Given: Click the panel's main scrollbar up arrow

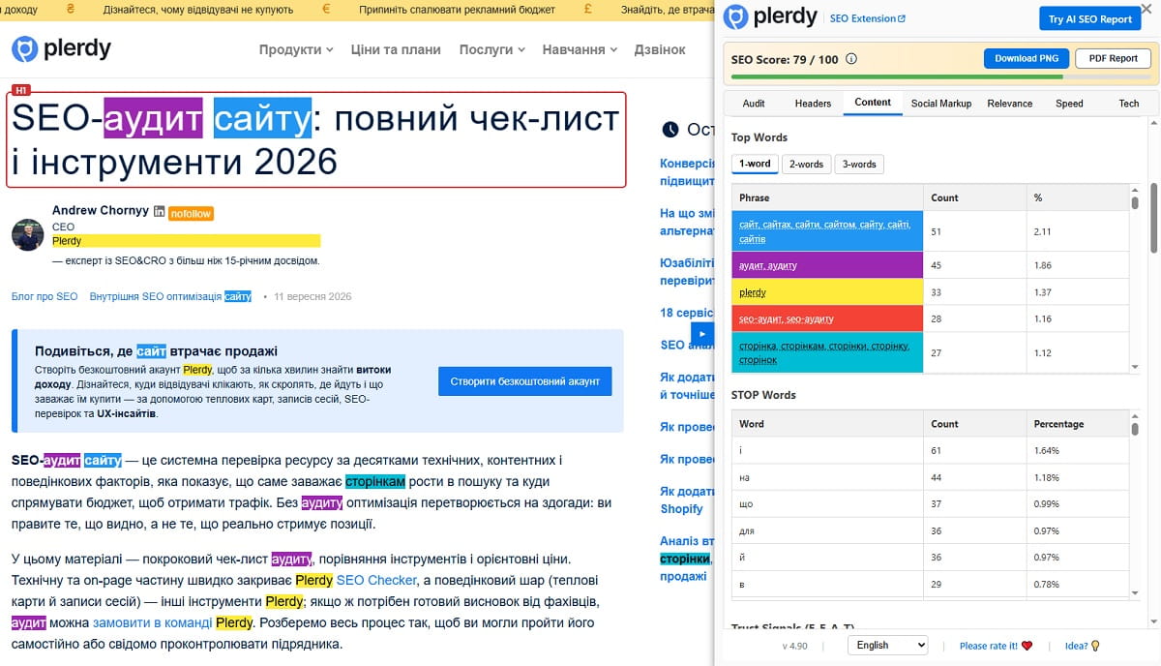Looking at the screenshot, I should click(1154, 122).
